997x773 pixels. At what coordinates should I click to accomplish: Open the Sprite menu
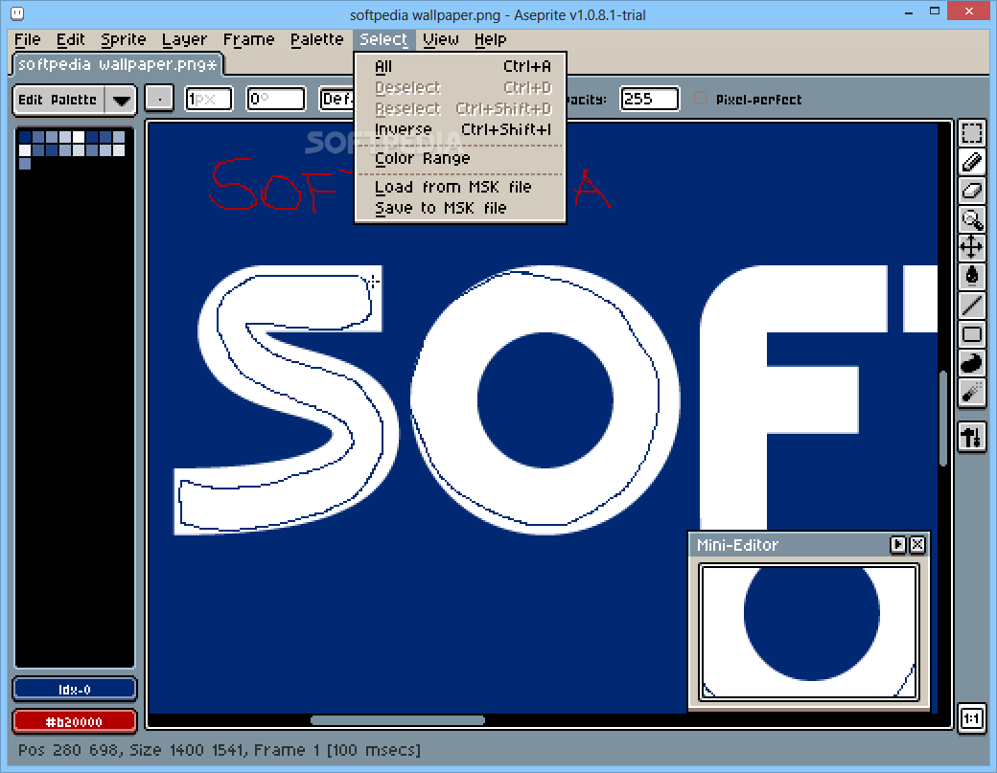(124, 39)
